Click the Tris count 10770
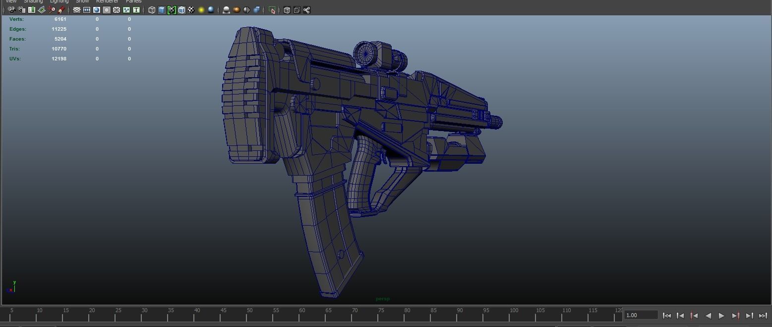This screenshot has height=327, width=772. (x=59, y=49)
